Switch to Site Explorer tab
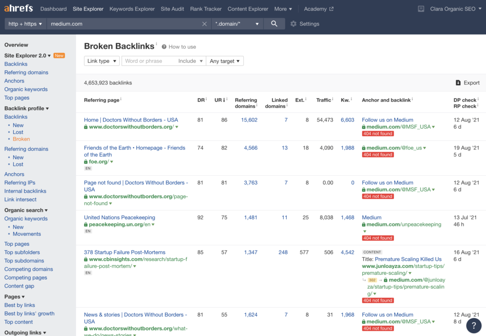This screenshot has width=486, height=336. coord(88,9)
